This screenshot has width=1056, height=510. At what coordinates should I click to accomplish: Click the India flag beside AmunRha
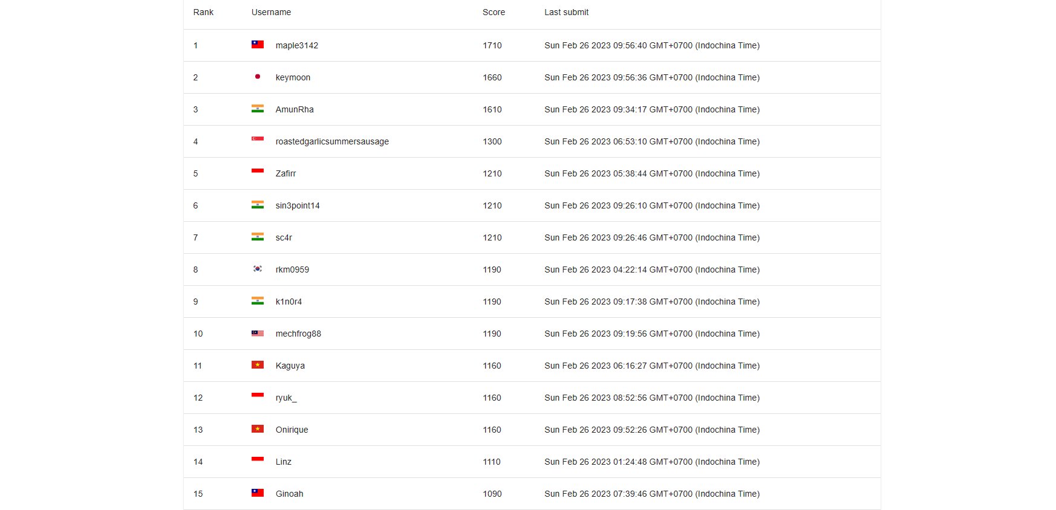pyautogui.click(x=258, y=109)
